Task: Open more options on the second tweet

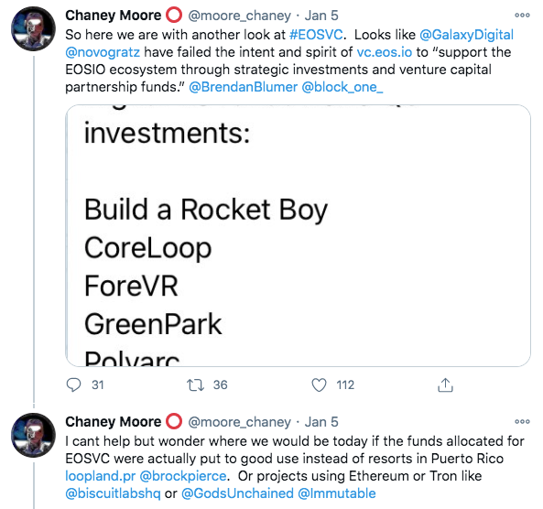Action: coord(522,422)
